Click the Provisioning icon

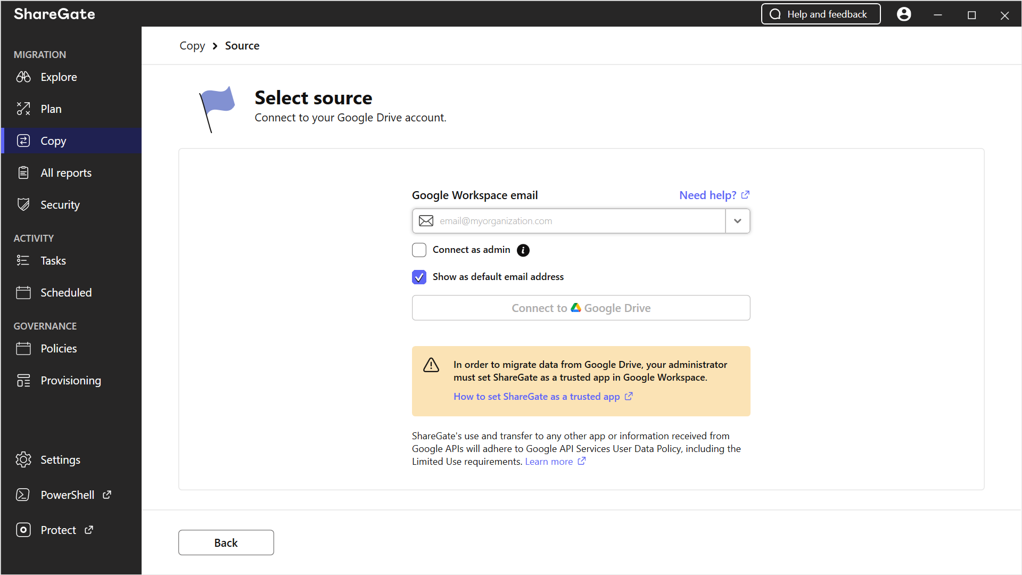click(x=23, y=380)
